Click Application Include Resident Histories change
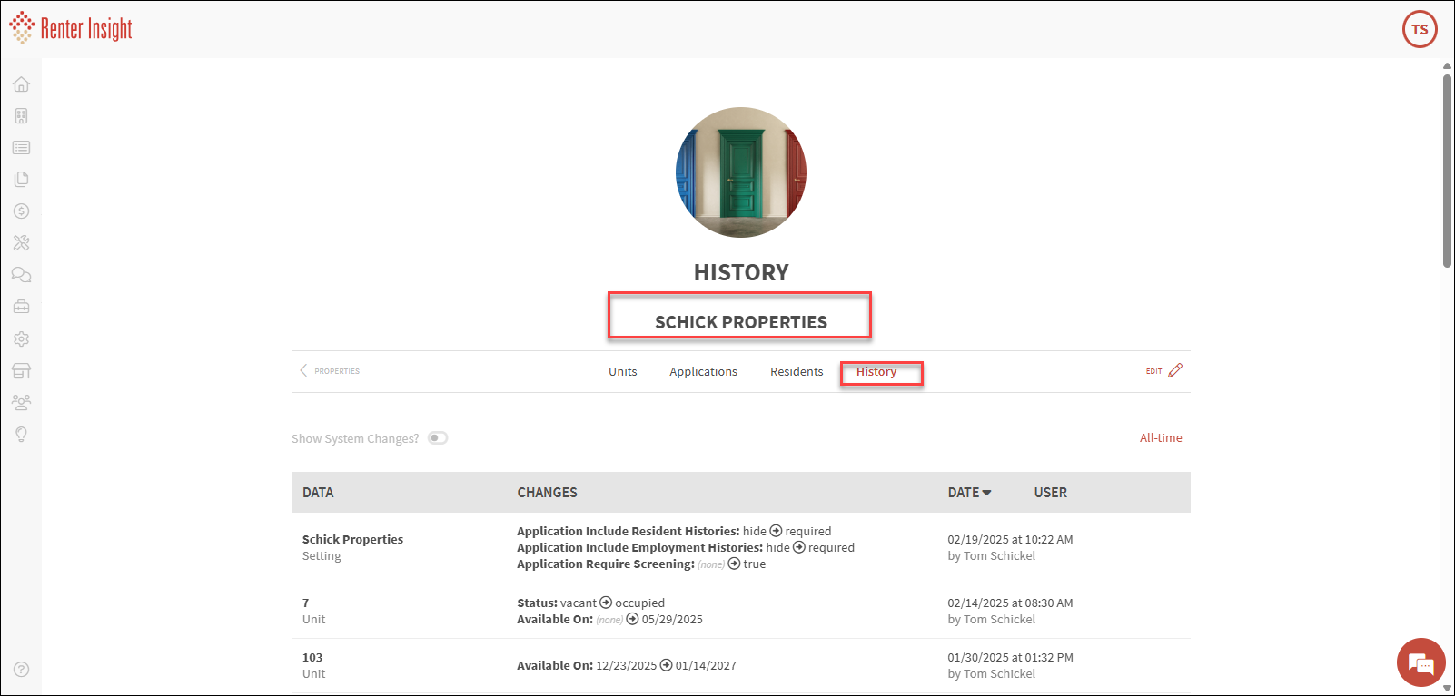This screenshot has height=696, width=1455. coord(674,531)
